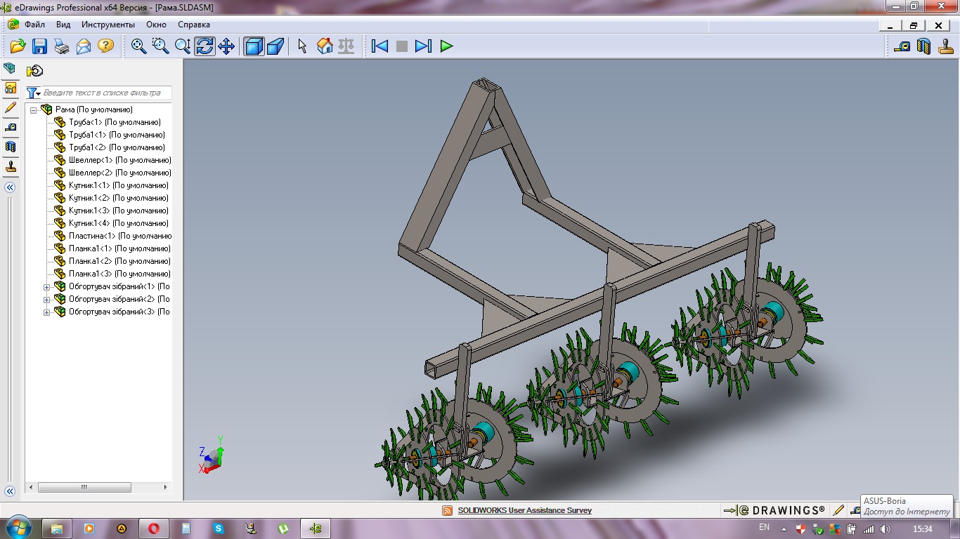Open the Stamps tab in left sidebar
This screenshot has height=539, width=960.
pyautogui.click(x=10, y=167)
